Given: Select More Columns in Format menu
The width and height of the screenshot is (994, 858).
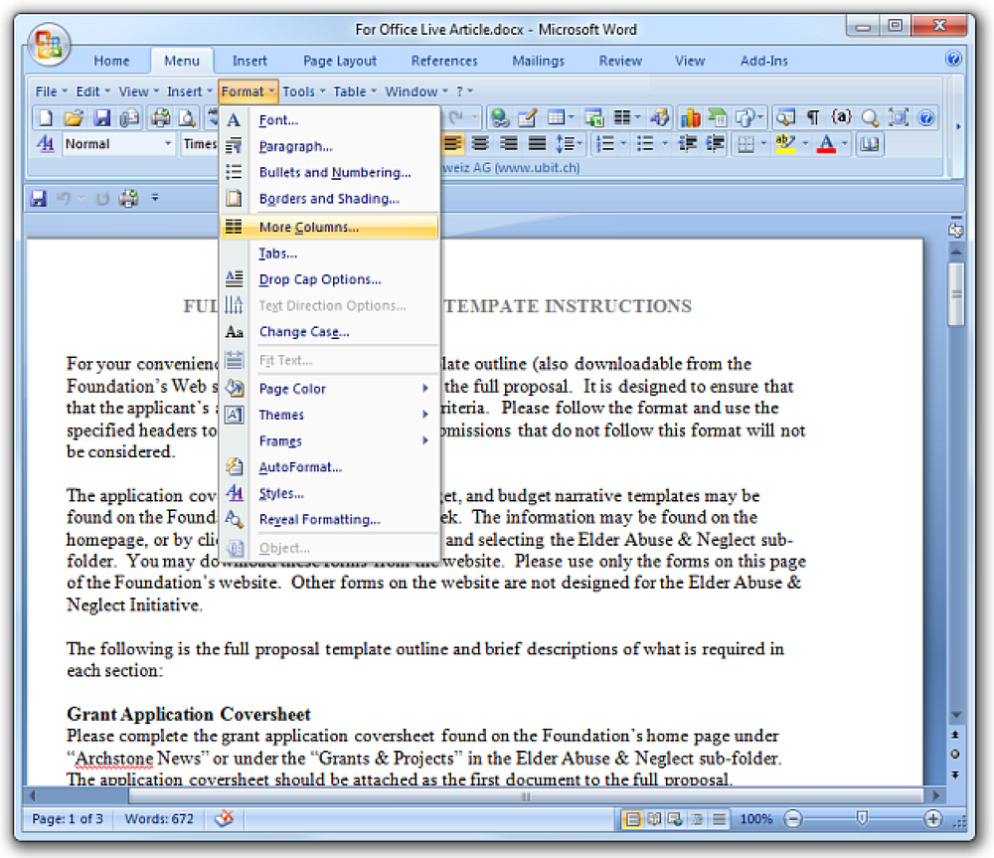Looking at the screenshot, I should (330, 227).
